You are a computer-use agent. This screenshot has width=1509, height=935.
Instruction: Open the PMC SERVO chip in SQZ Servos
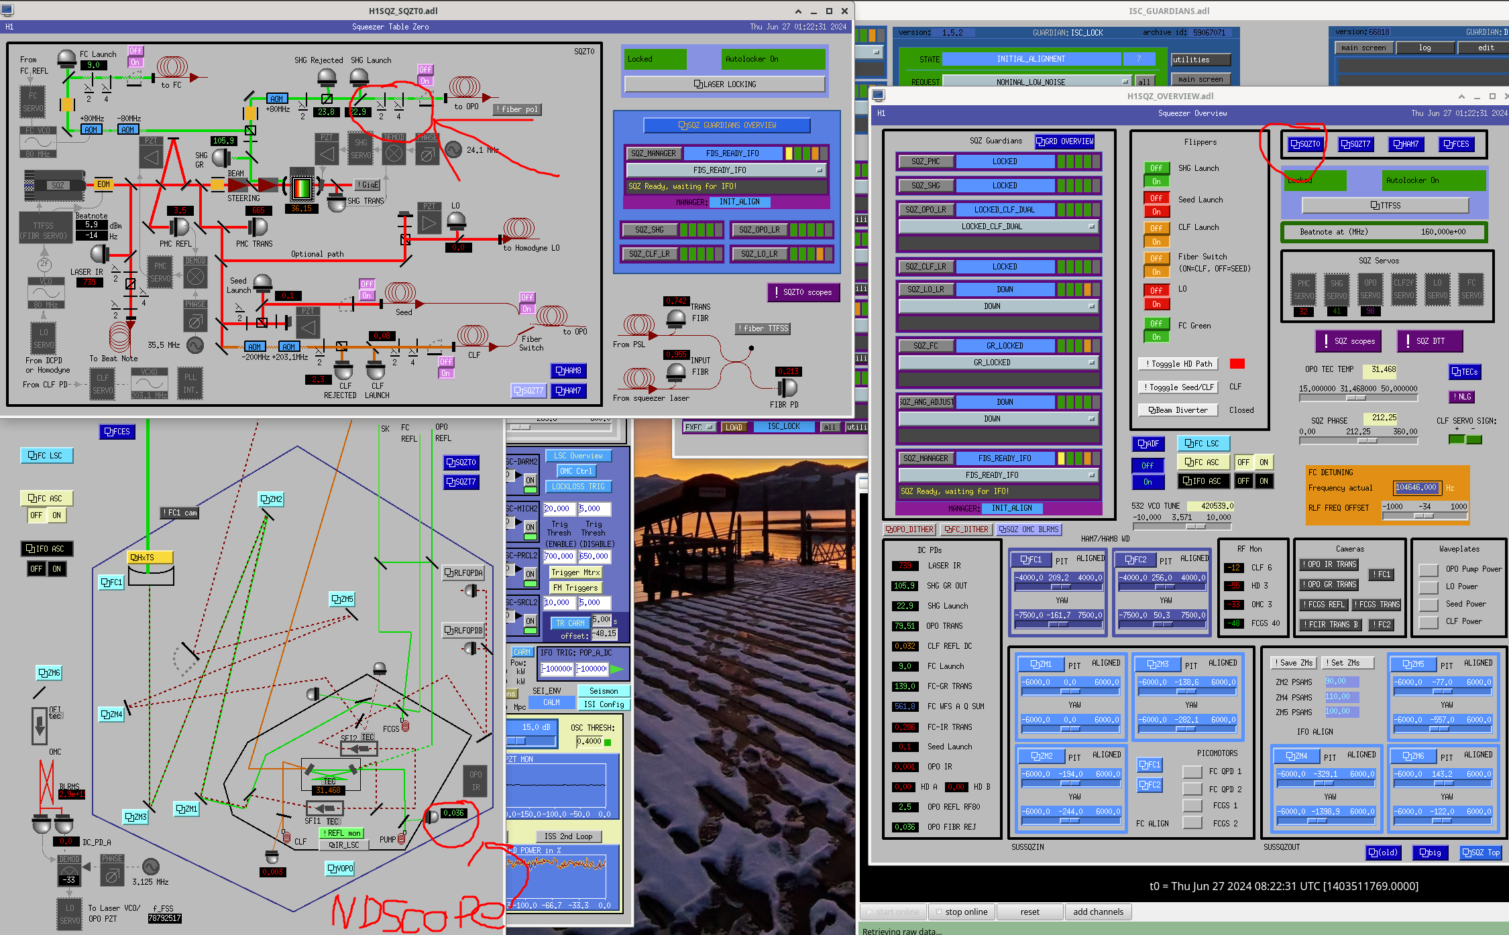(x=1303, y=290)
